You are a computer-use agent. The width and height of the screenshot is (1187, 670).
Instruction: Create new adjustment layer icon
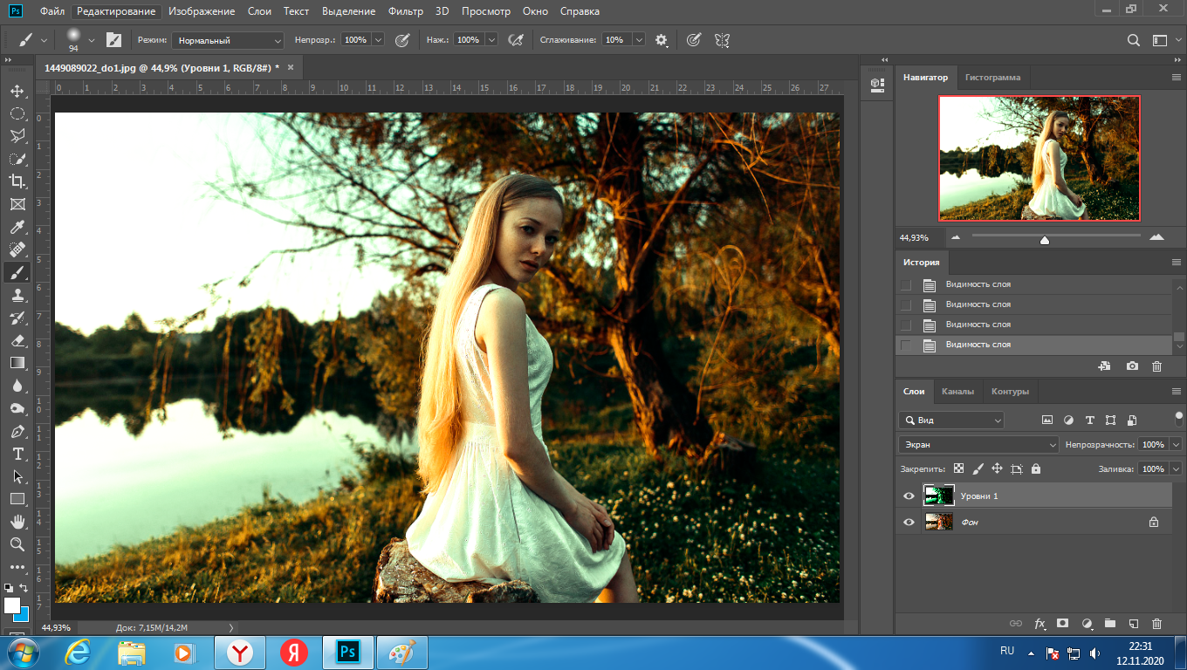coord(1087,624)
